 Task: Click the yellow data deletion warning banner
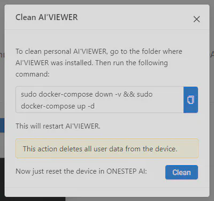pyautogui.click(x=107, y=148)
